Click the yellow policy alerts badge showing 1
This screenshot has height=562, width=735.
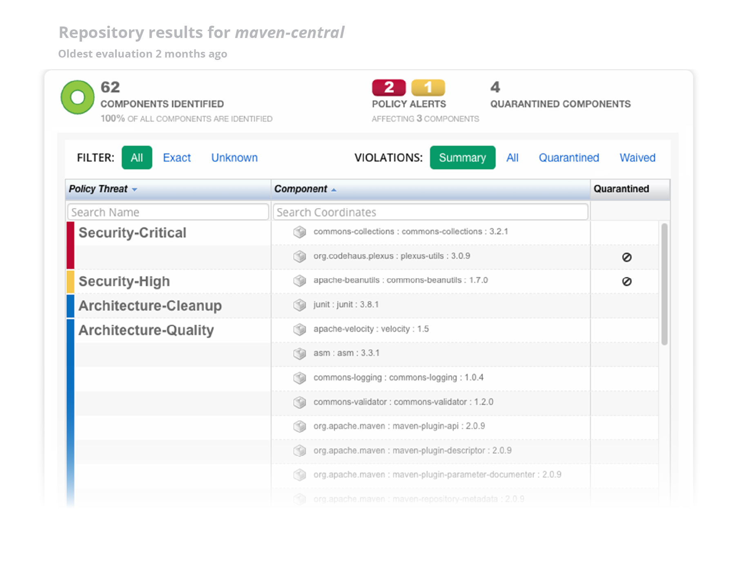(428, 87)
